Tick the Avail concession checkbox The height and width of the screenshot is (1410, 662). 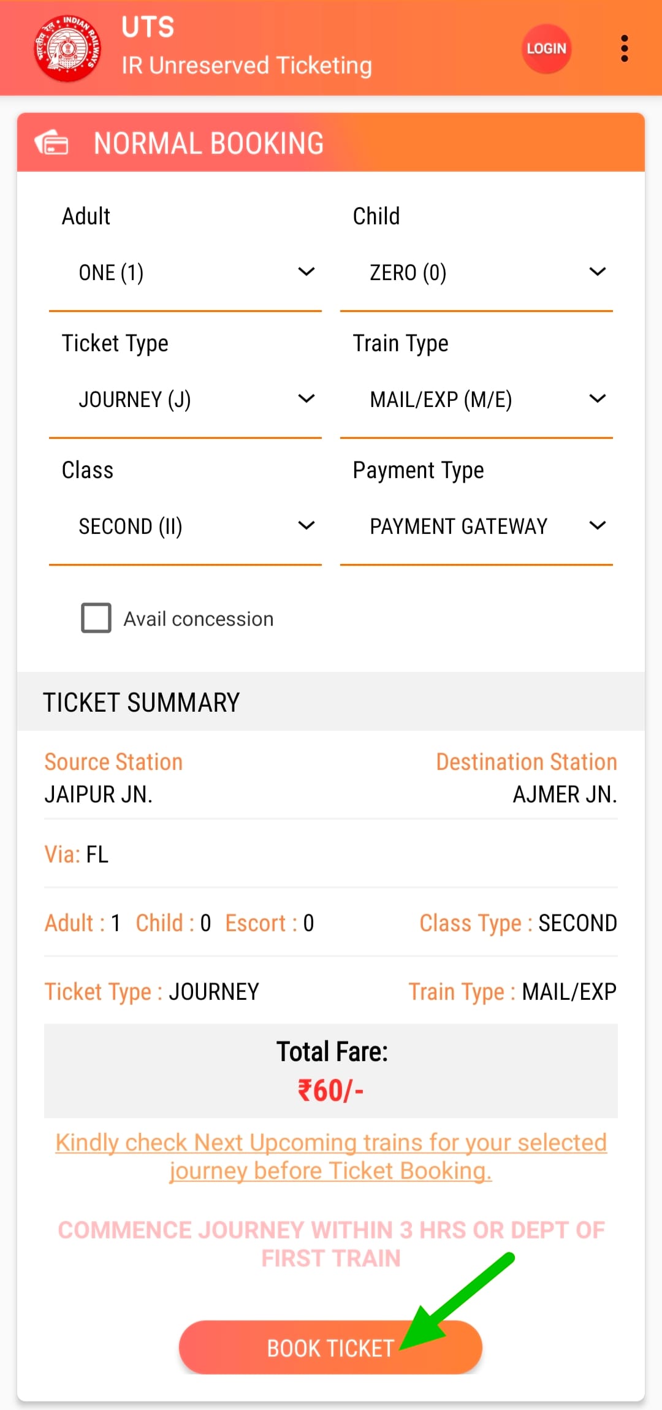tap(96, 618)
